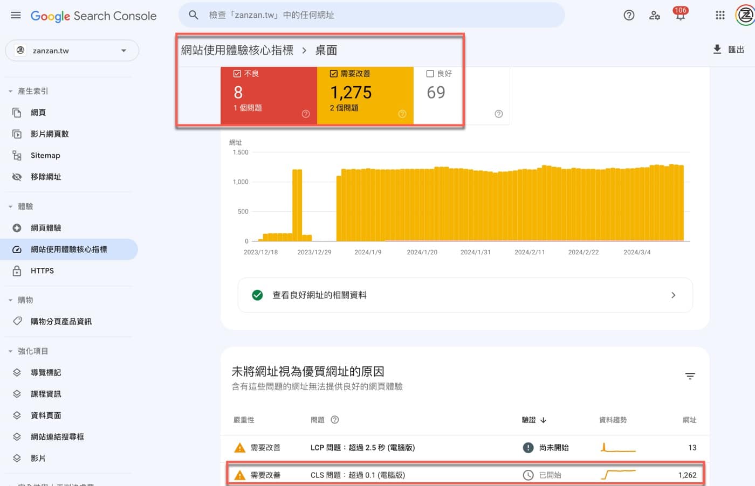The height and width of the screenshot is (486, 755).
Task: Click the 1,262 URL count
Action: coord(688,475)
